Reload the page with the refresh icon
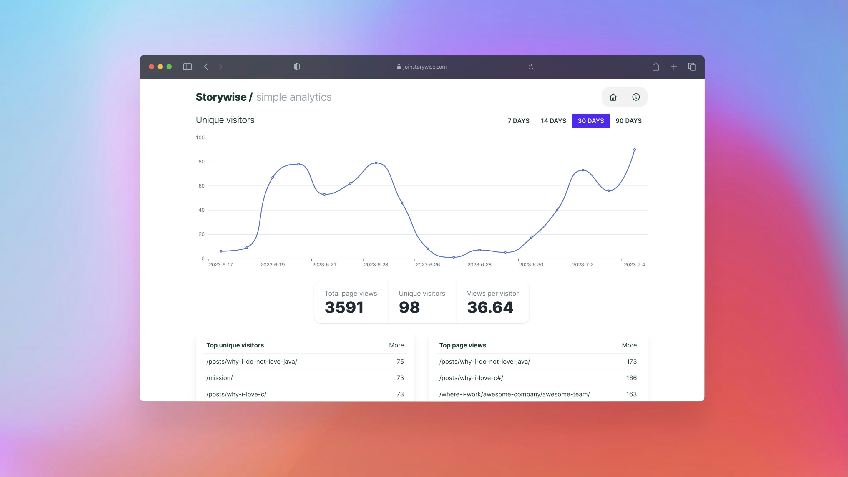 (531, 67)
